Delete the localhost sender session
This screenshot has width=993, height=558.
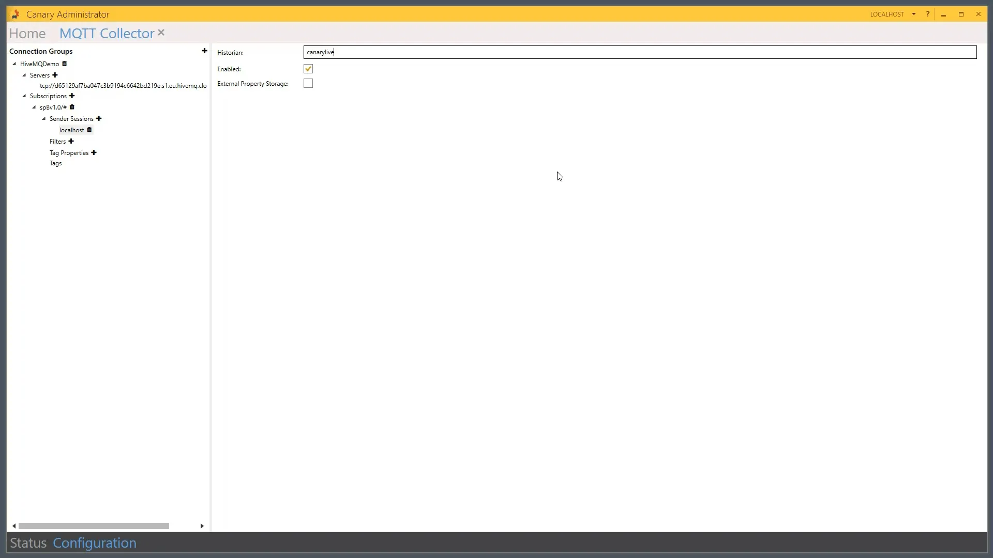point(89,130)
